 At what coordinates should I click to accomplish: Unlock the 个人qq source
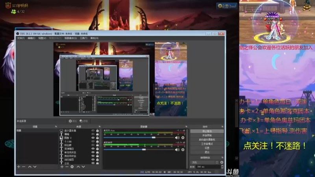[97, 142]
